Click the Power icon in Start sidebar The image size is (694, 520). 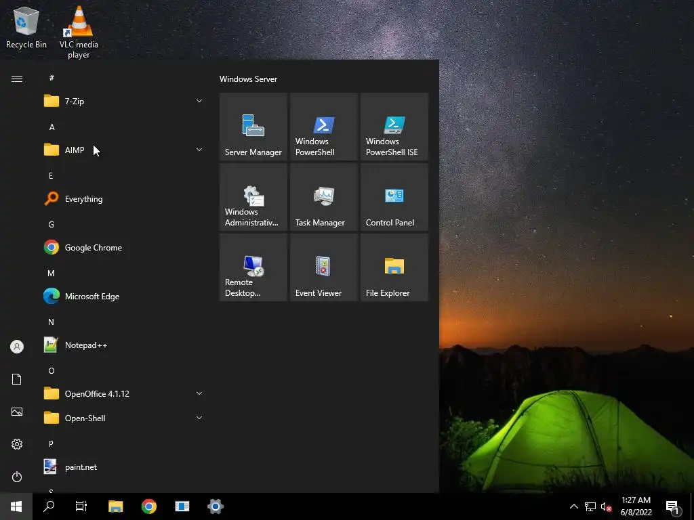17,477
